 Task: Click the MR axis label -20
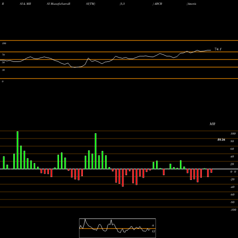click(x=232, y=179)
